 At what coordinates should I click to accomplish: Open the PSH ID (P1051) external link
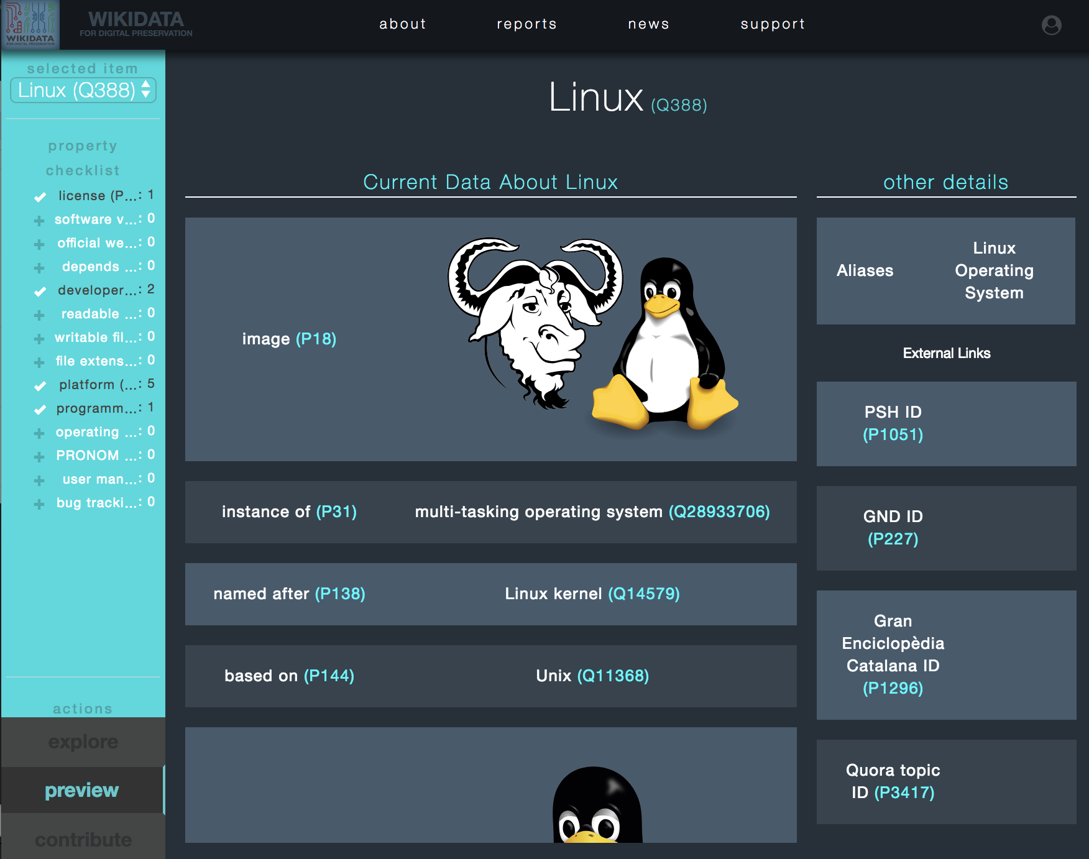[893, 423]
